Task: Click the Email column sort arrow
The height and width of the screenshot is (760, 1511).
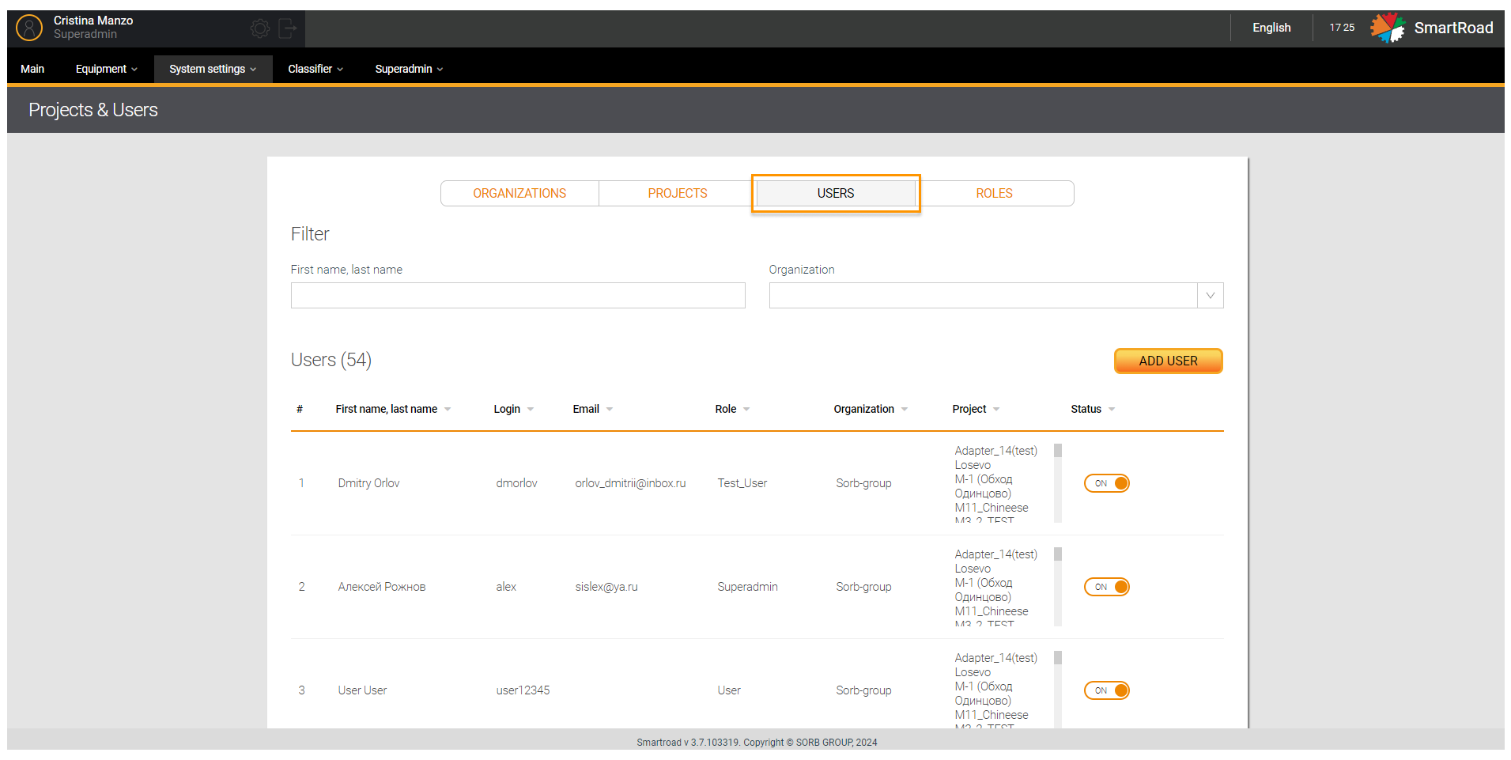Action: [x=610, y=410]
